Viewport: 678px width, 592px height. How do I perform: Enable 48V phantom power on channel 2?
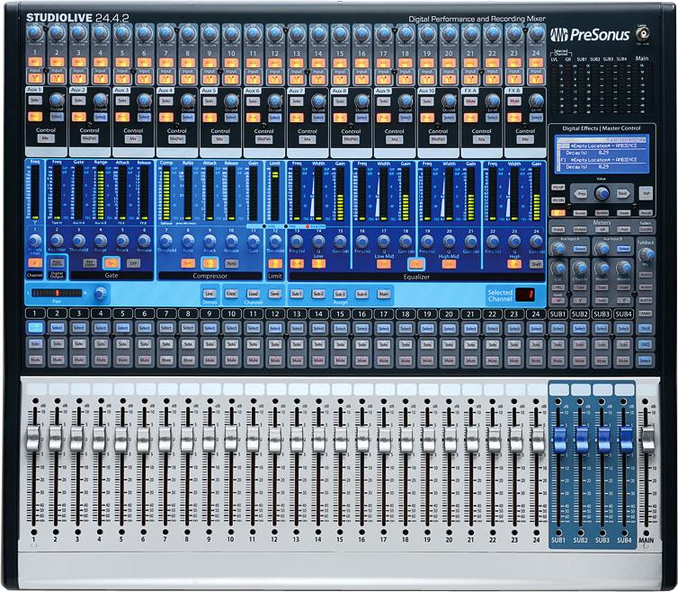pos(57,62)
